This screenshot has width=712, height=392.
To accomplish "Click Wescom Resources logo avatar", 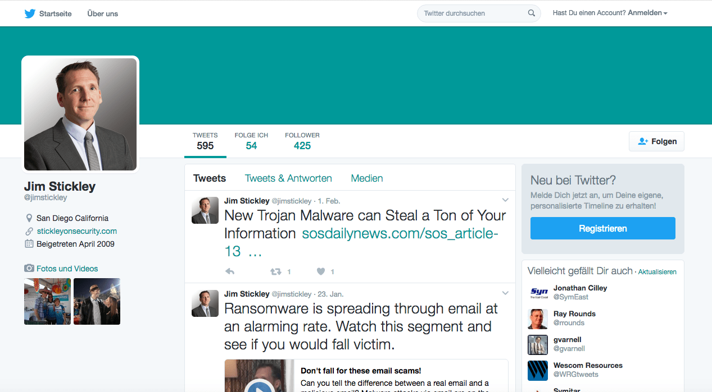I will tap(538, 370).
